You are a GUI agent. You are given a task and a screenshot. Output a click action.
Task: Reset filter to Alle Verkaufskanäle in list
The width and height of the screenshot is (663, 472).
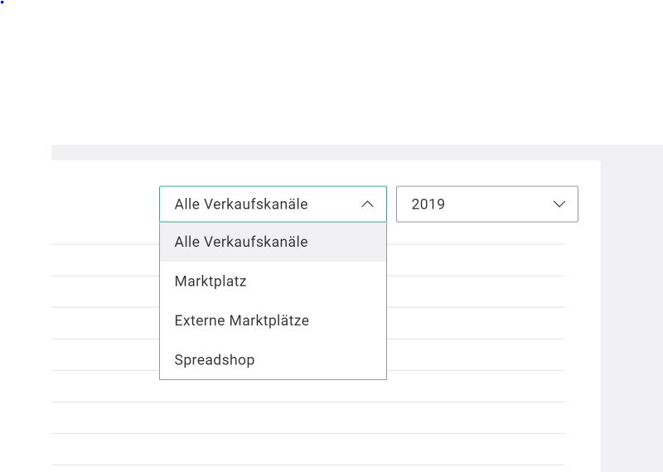pyautogui.click(x=241, y=243)
